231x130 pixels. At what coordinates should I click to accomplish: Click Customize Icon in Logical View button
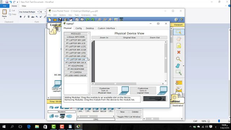pyautogui.click(x=143, y=91)
